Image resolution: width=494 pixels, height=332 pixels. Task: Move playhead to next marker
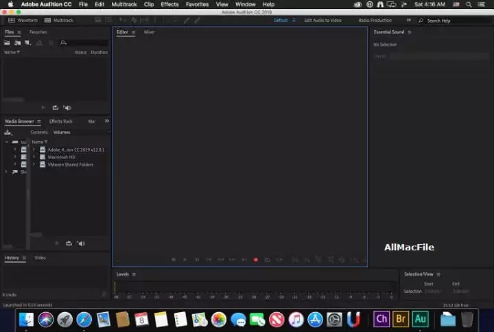click(x=244, y=259)
